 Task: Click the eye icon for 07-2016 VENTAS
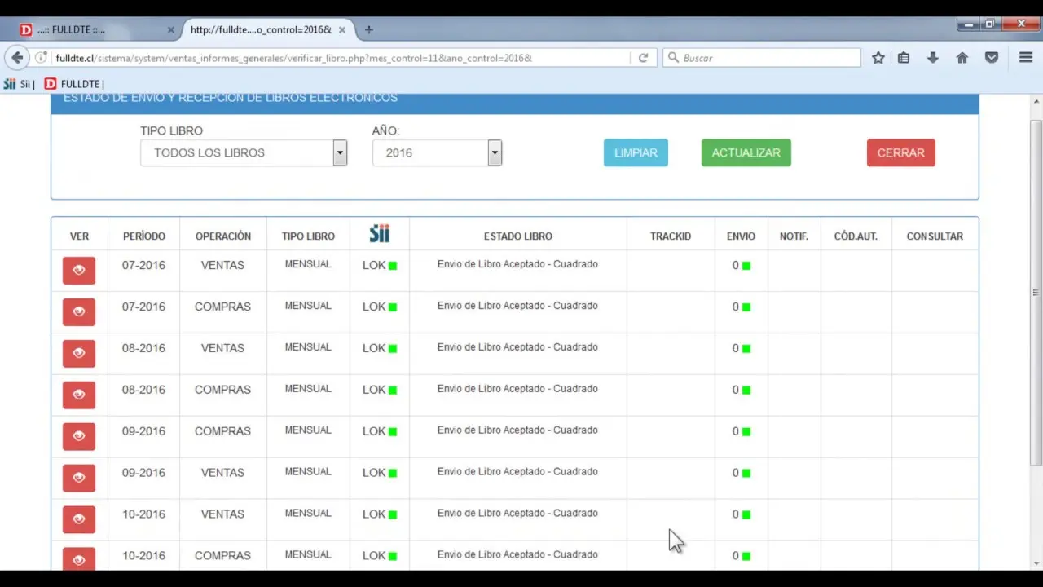pos(79,271)
